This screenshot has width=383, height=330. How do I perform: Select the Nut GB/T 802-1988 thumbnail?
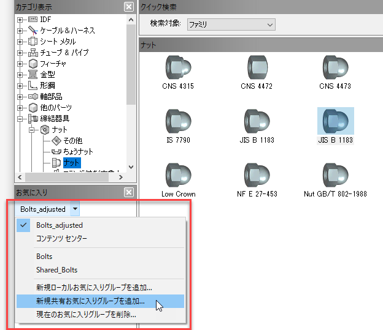pos(335,175)
